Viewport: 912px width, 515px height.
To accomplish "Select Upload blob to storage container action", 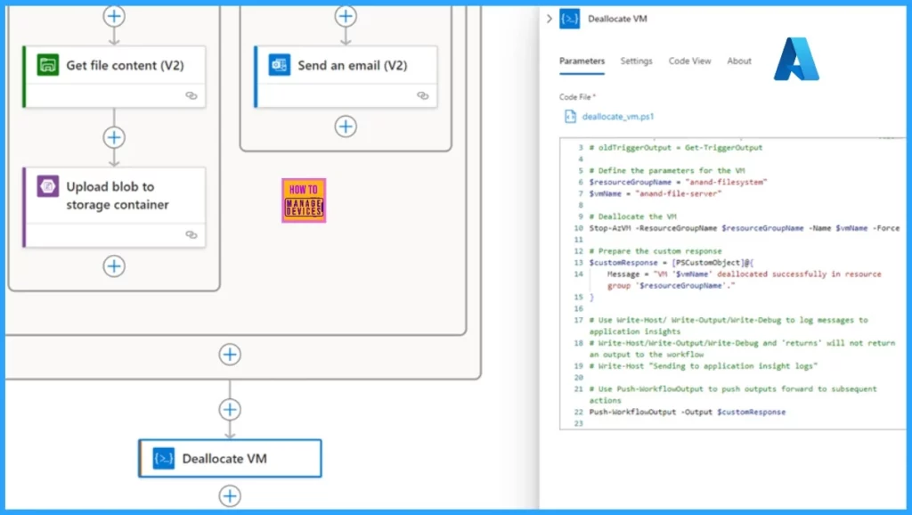I will [114, 208].
